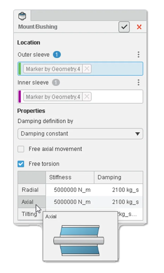Viewport: 164px width, 273px height.
Task: Select the Damping column header
Action: point(118,177)
